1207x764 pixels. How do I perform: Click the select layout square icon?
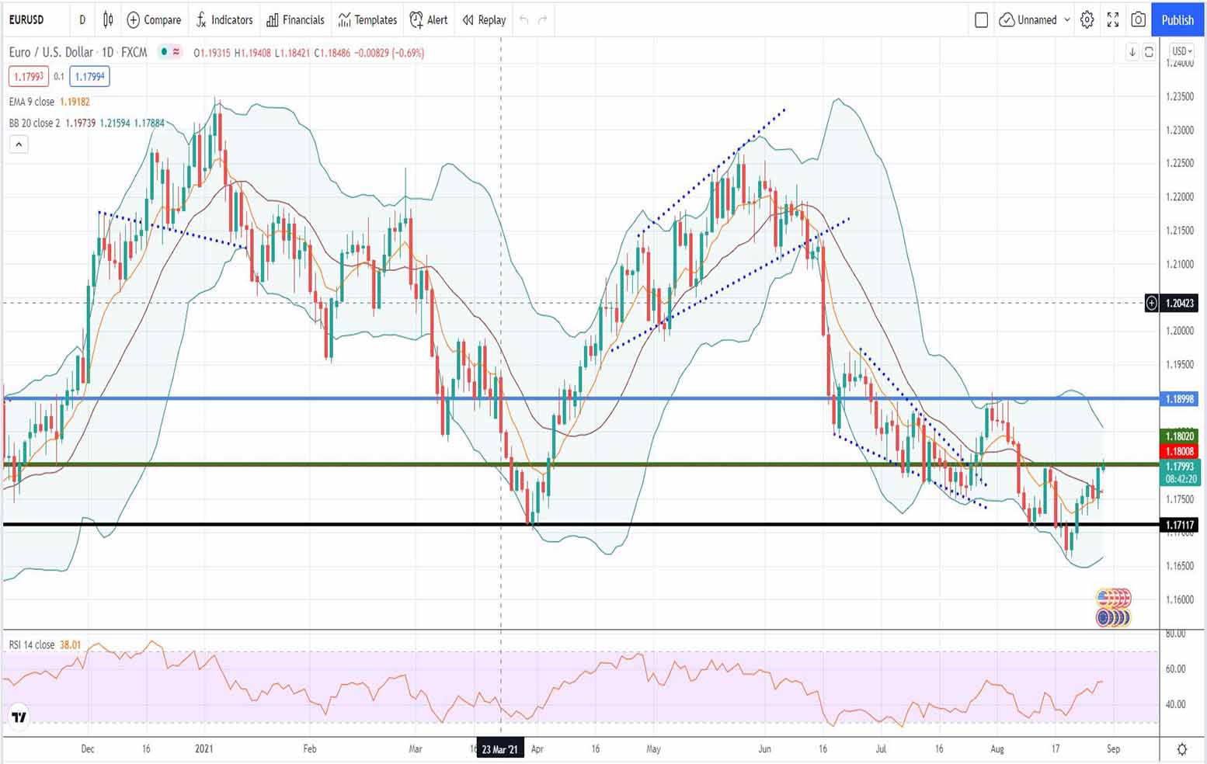coord(981,19)
